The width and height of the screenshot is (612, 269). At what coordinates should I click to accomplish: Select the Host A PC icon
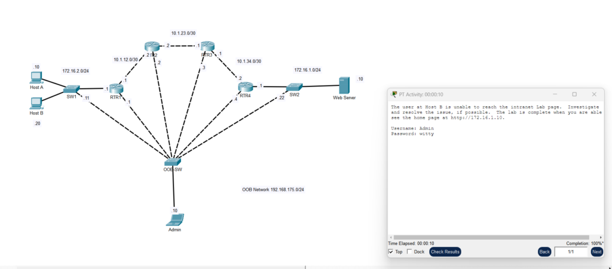(x=36, y=78)
